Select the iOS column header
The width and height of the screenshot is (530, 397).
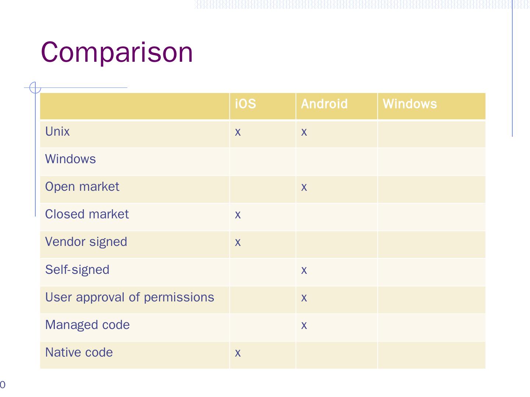click(x=245, y=104)
